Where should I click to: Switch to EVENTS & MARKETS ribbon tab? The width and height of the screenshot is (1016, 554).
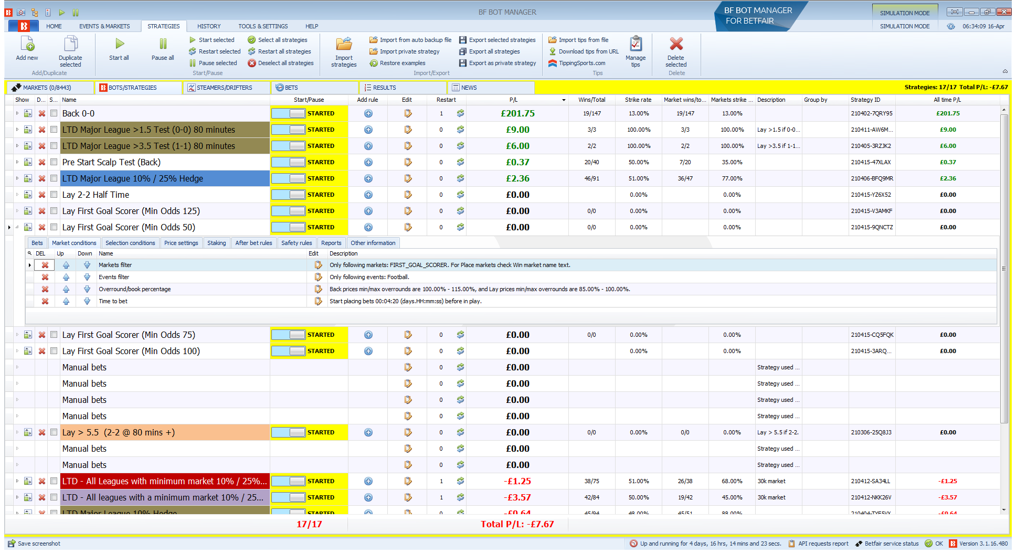click(104, 26)
